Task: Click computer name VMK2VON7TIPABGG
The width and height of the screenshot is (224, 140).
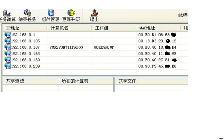Action: 66,47
